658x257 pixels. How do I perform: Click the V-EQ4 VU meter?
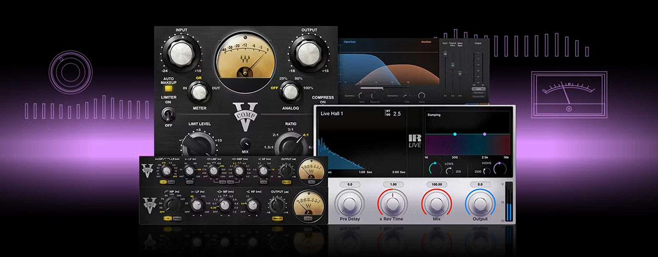pos(311,172)
